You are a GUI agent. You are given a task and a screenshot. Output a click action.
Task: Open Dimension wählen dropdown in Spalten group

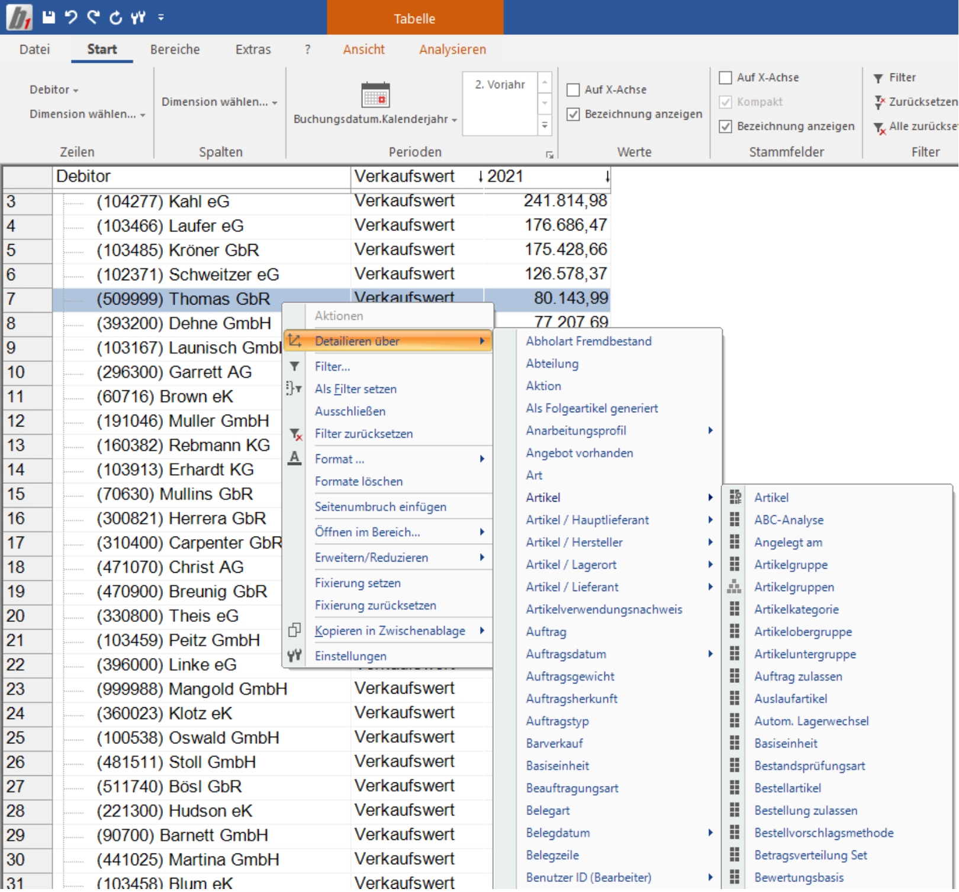pos(220,102)
